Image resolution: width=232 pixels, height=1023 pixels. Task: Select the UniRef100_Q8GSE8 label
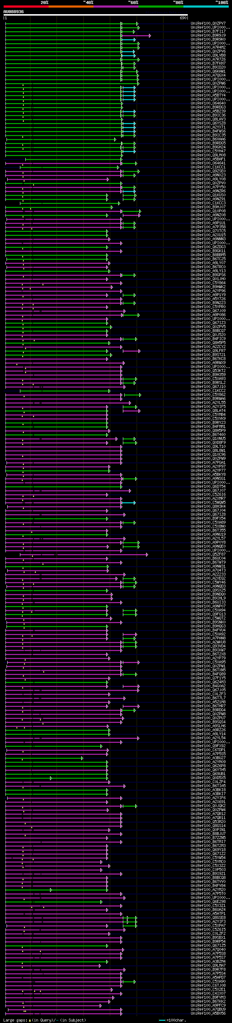click(208, 917)
